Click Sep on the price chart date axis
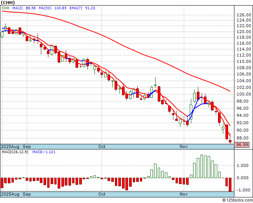 point(27,146)
